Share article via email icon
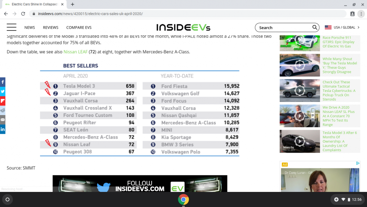Viewport: 367px width, 207px height. (x=3, y=120)
